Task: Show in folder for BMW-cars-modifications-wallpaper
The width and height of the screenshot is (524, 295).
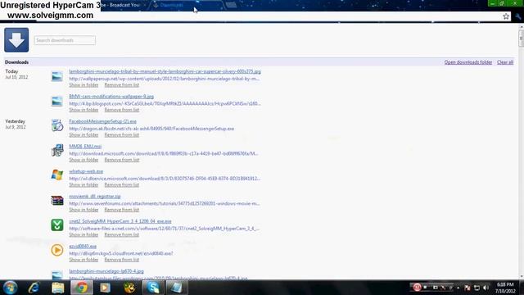Action: [x=84, y=110]
